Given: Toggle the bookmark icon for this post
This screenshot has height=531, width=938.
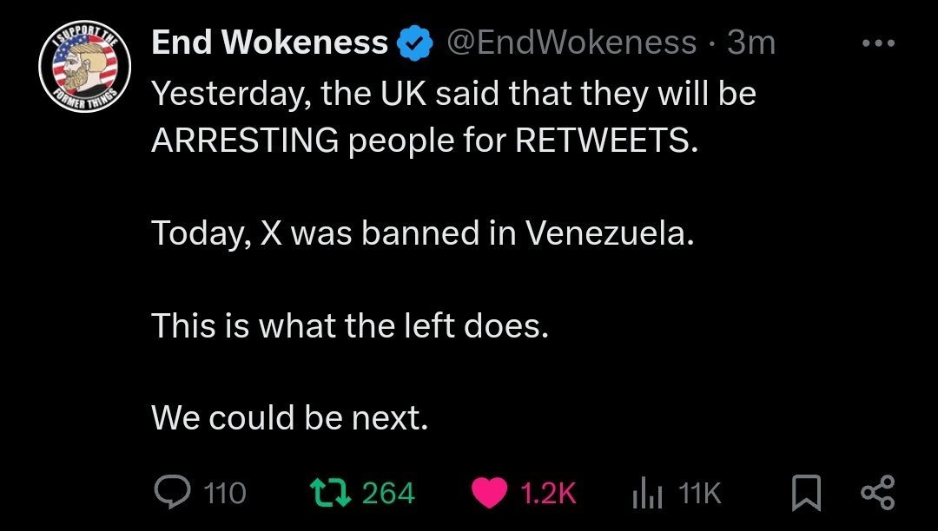Looking at the screenshot, I should pyautogui.click(x=806, y=493).
